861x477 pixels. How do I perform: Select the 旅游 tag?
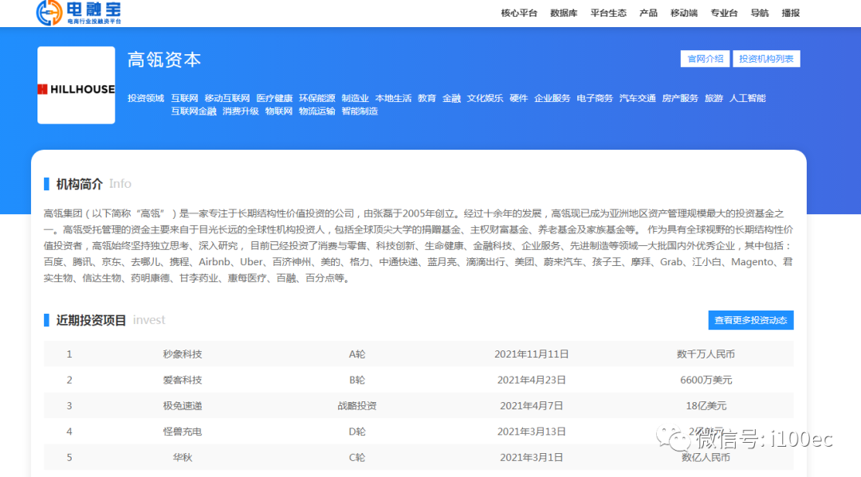(714, 98)
